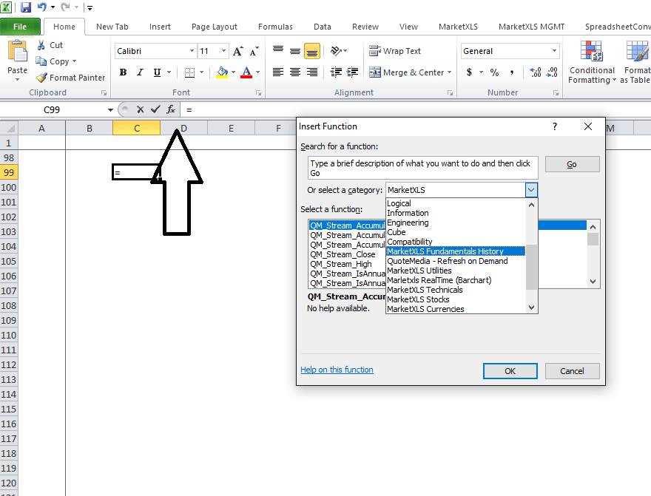Click the Decrease Decimal icon
651x496 pixels.
coord(552,72)
